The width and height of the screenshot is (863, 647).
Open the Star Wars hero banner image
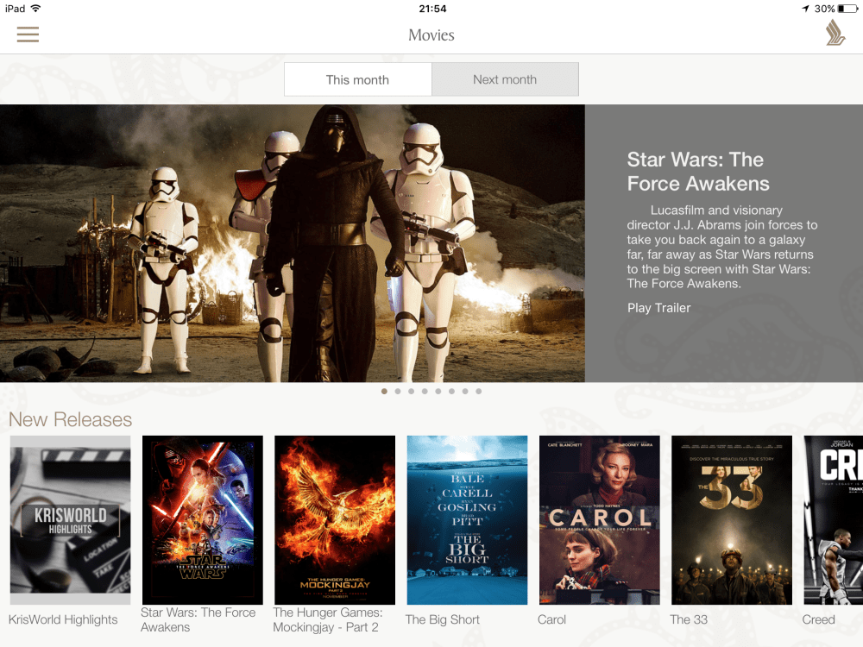point(292,243)
